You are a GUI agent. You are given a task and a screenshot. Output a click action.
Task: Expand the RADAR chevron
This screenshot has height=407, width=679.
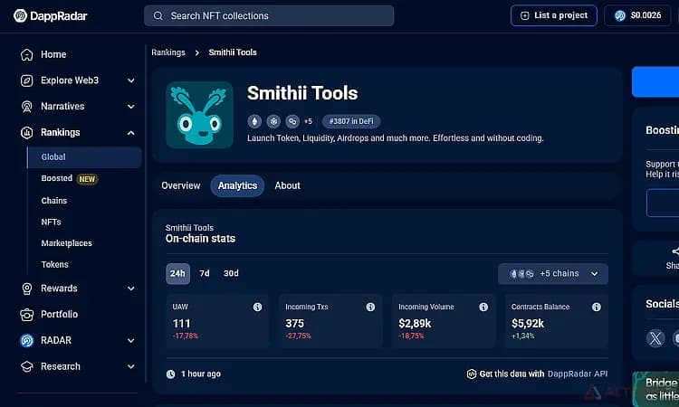click(130, 341)
